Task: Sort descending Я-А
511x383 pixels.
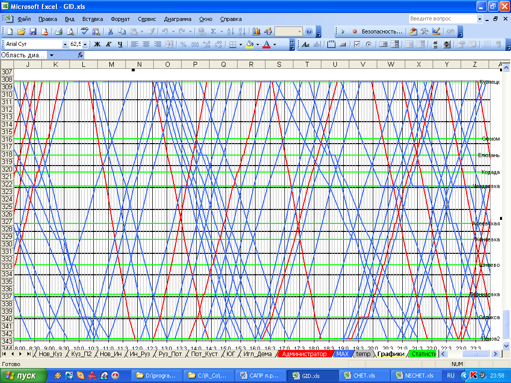Action: [x=242, y=31]
